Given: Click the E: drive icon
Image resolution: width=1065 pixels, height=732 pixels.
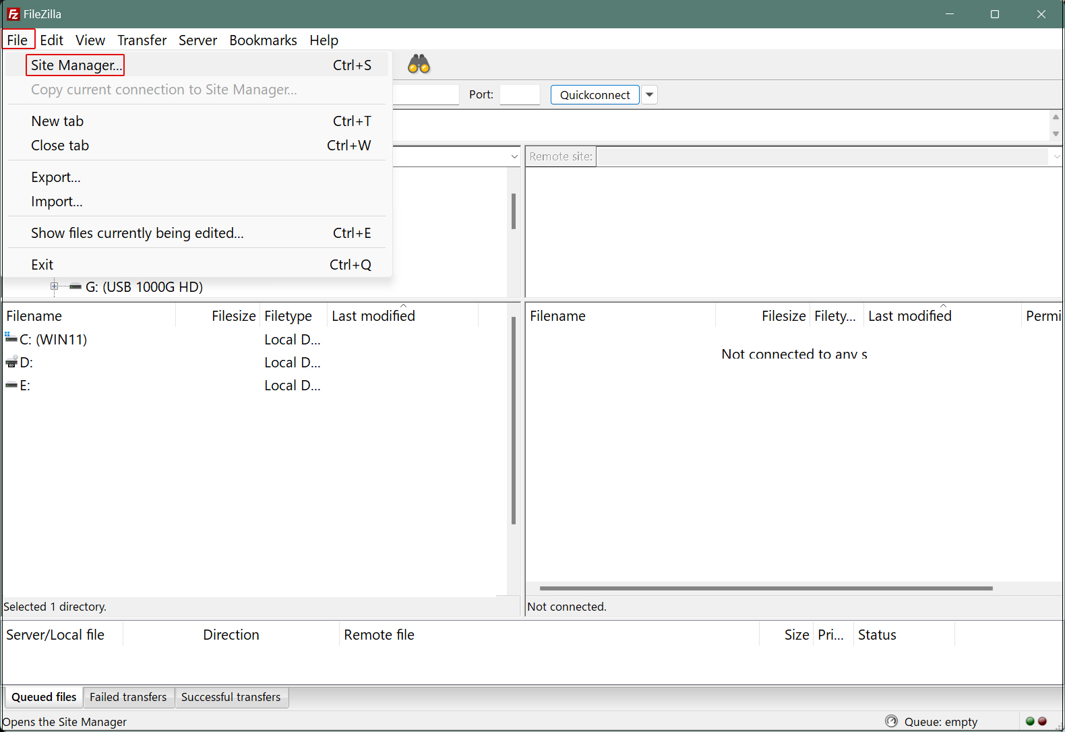Looking at the screenshot, I should 11,386.
